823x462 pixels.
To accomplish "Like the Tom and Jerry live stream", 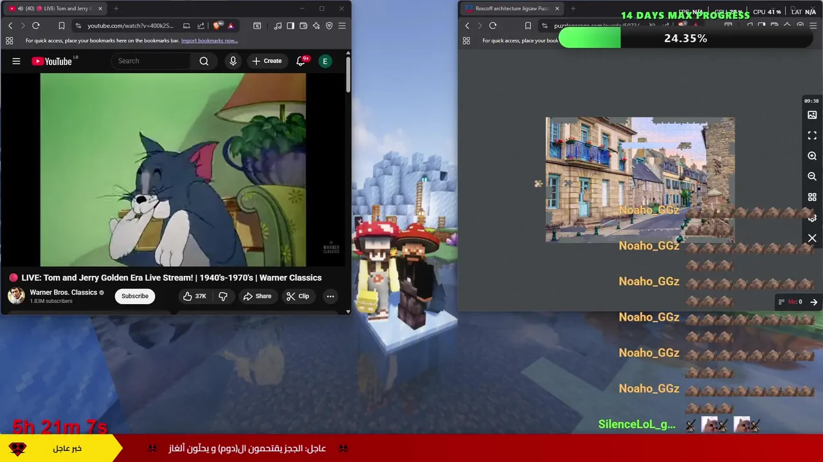I will coord(194,296).
